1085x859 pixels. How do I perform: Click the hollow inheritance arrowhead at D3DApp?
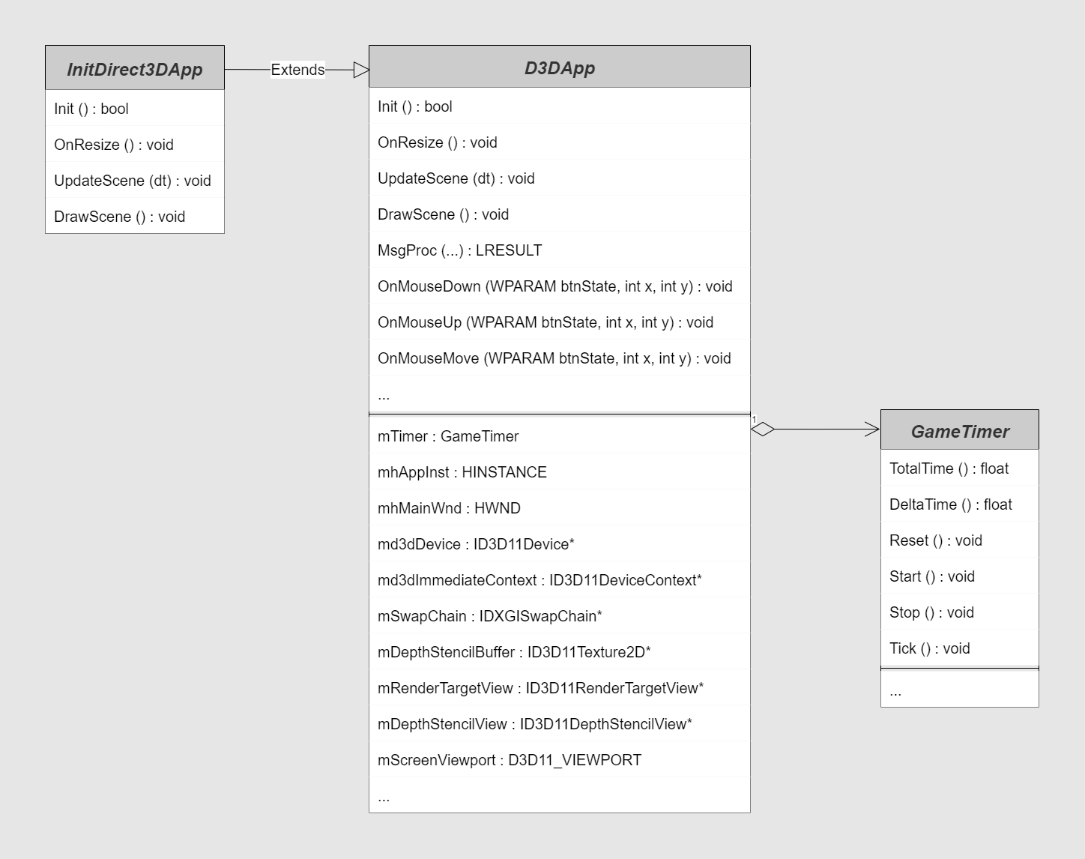(x=361, y=70)
